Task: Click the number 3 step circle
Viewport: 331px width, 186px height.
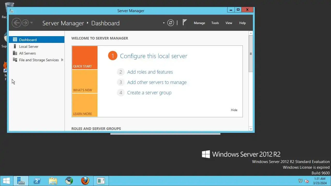Action: (x=121, y=82)
